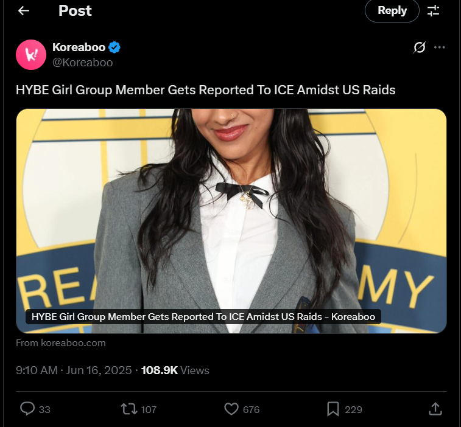Like the post with the heart icon
The height and width of the screenshot is (427, 461).
pyautogui.click(x=231, y=409)
